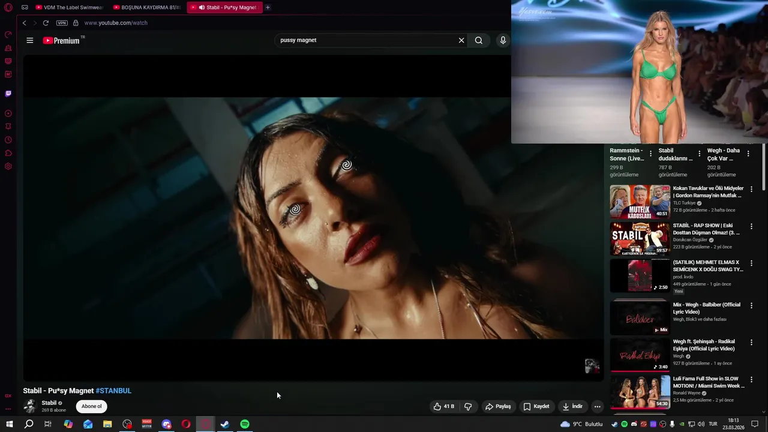Image resolution: width=768 pixels, height=432 pixels.
Task: Open Luli Fama Full Show video title
Action: [709, 382]
